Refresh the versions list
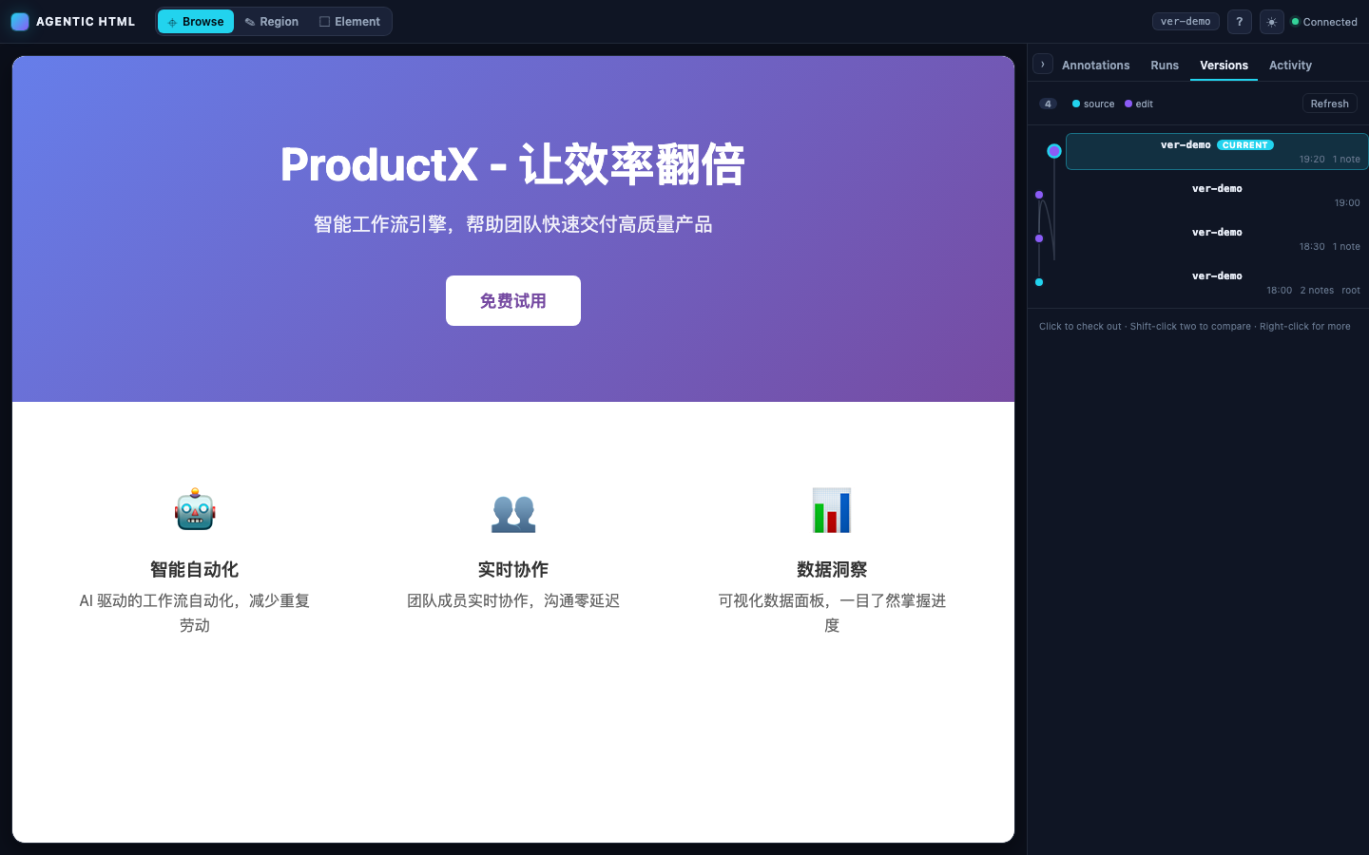 (x=1329, y=104)
